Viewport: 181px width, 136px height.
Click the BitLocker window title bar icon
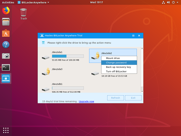pos(42,35)
